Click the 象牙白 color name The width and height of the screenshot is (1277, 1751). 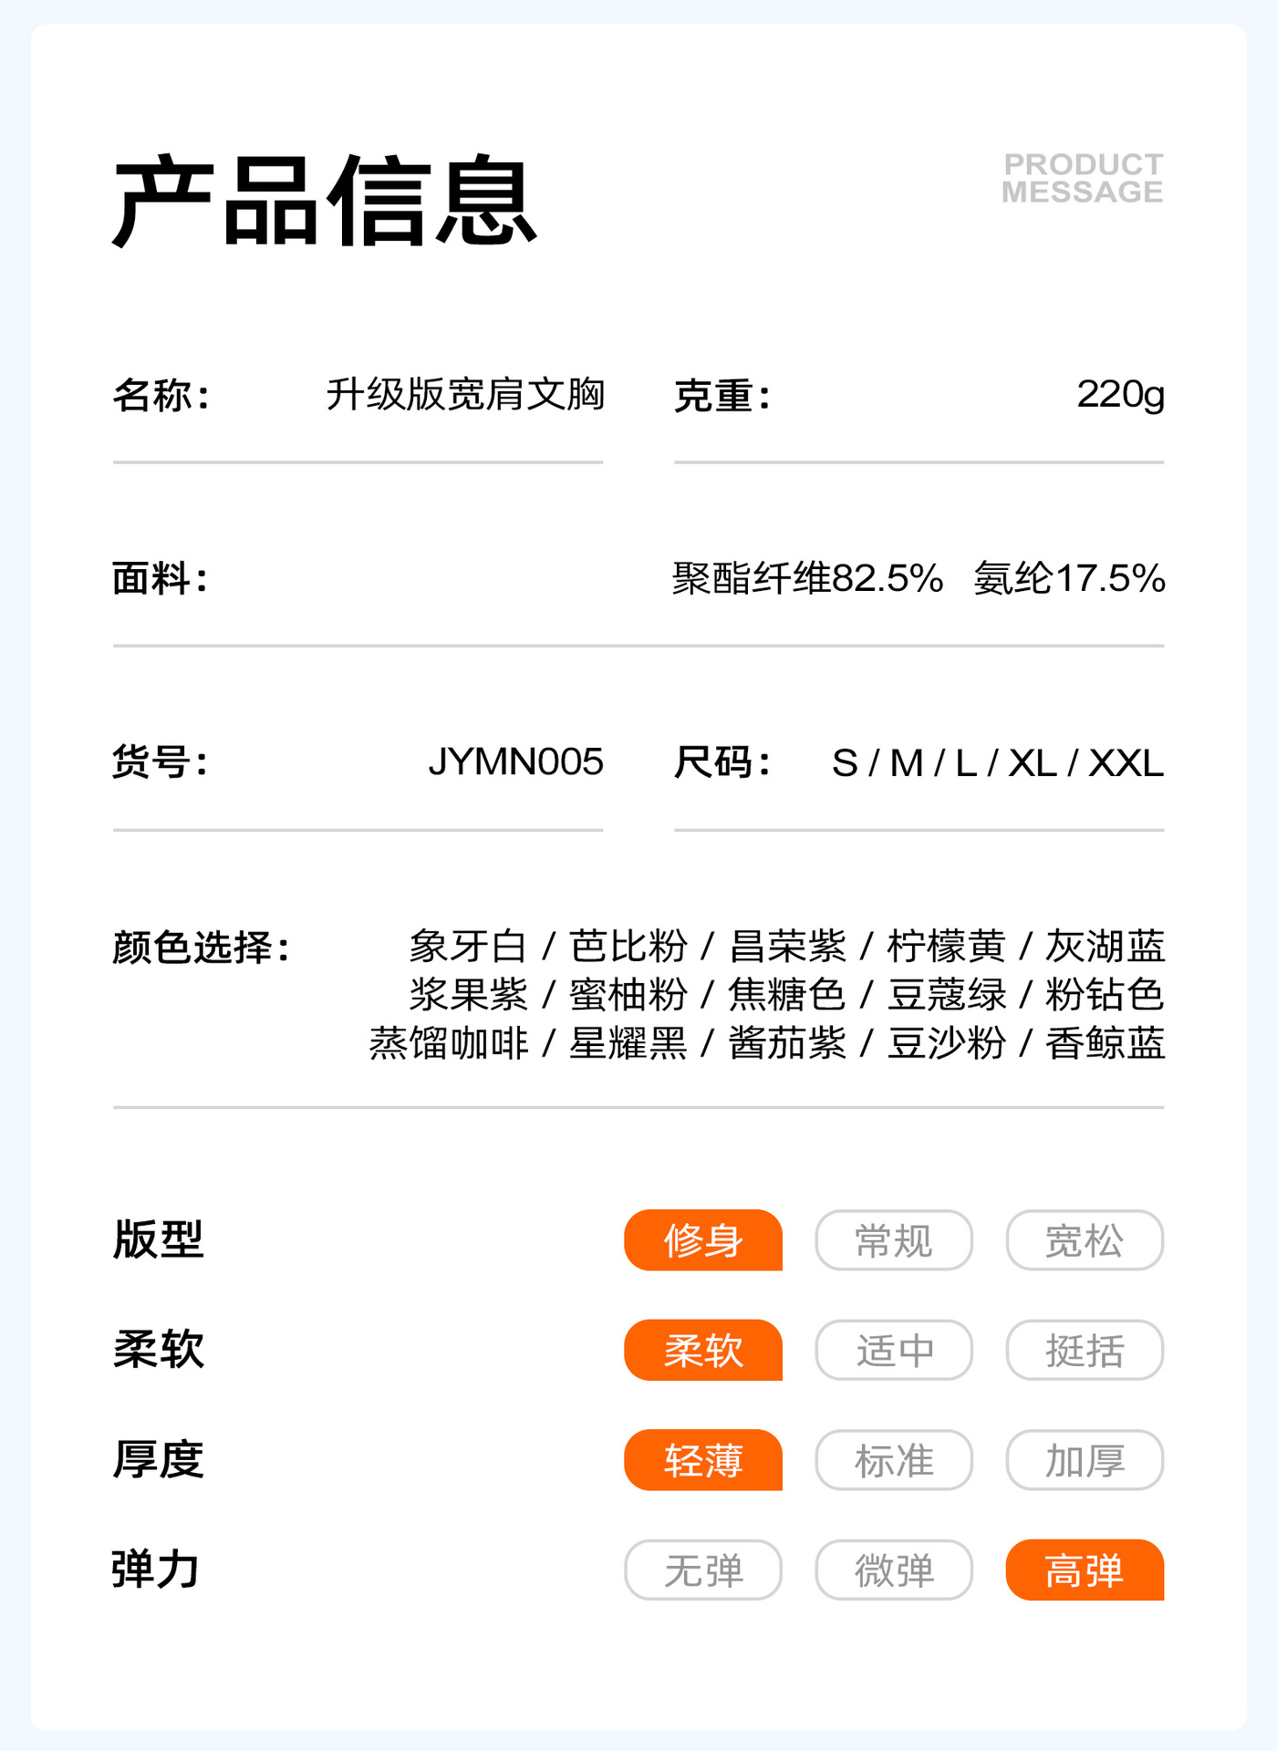coord(468,946)
